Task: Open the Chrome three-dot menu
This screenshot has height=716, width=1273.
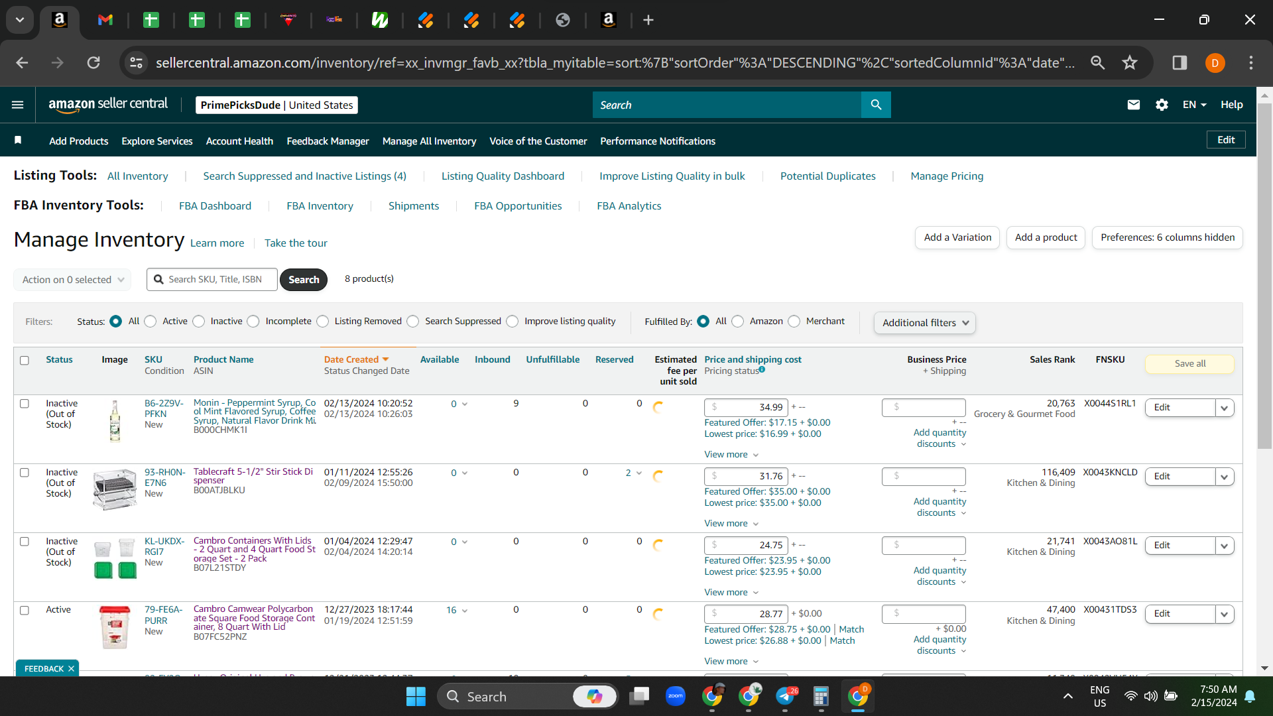Action: click(x=1251, y=62)
